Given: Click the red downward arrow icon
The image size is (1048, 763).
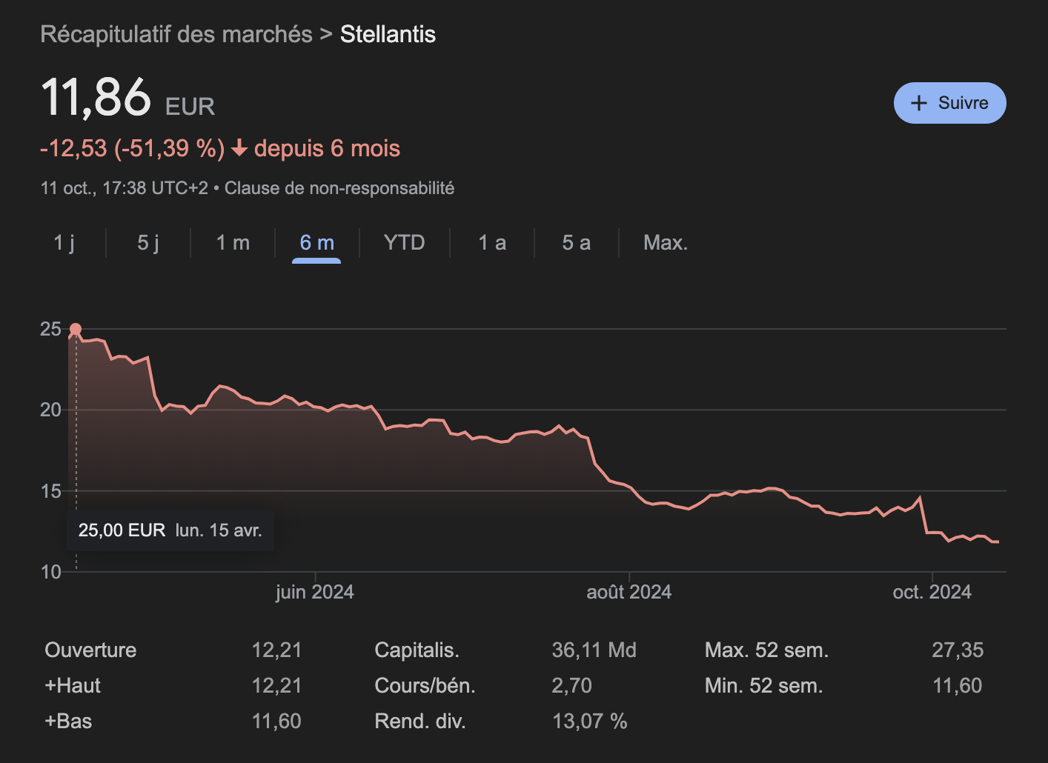Looking at the screenshot, I should [x=239, y=149].
